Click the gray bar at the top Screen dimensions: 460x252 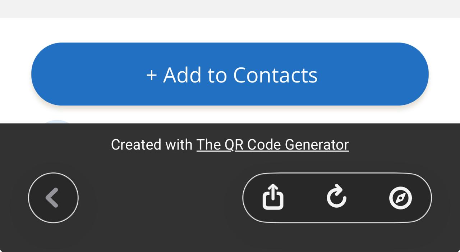point(230,9)
